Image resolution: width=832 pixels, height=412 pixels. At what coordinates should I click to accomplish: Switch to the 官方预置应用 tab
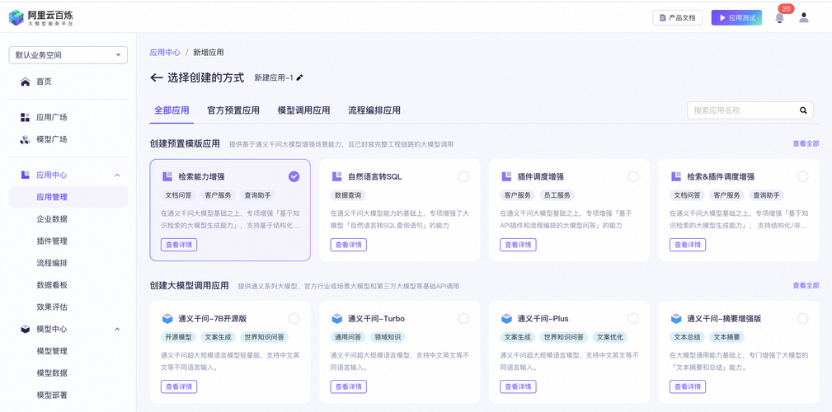(x=233, y=110)
